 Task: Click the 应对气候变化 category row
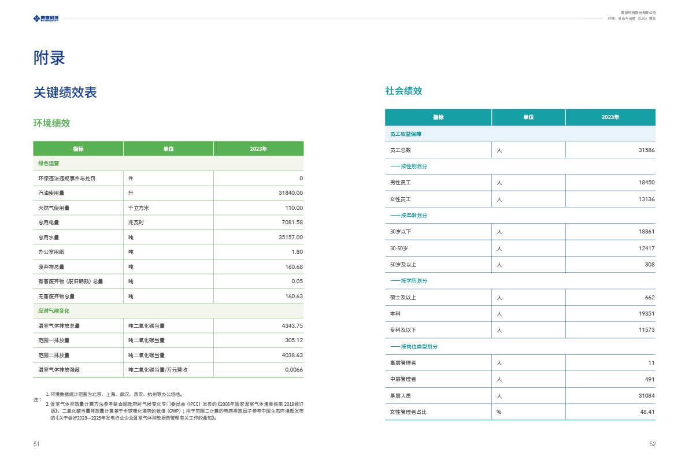(x=54, y=311)
